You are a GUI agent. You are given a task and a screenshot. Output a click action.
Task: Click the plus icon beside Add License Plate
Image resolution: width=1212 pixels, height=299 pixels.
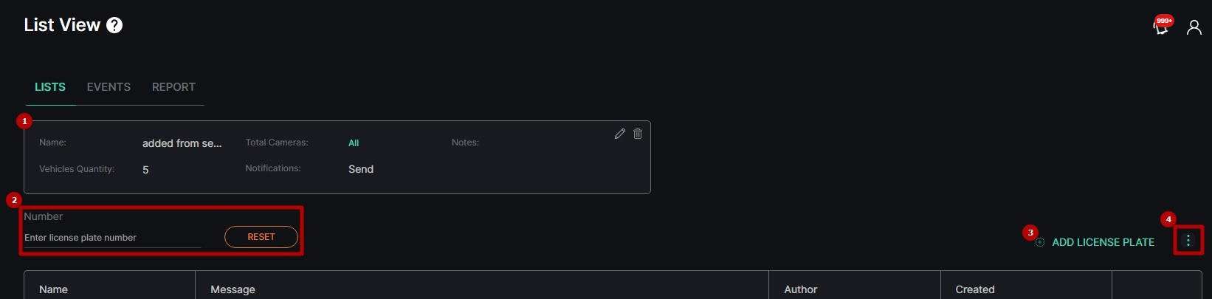point(1040,242)
